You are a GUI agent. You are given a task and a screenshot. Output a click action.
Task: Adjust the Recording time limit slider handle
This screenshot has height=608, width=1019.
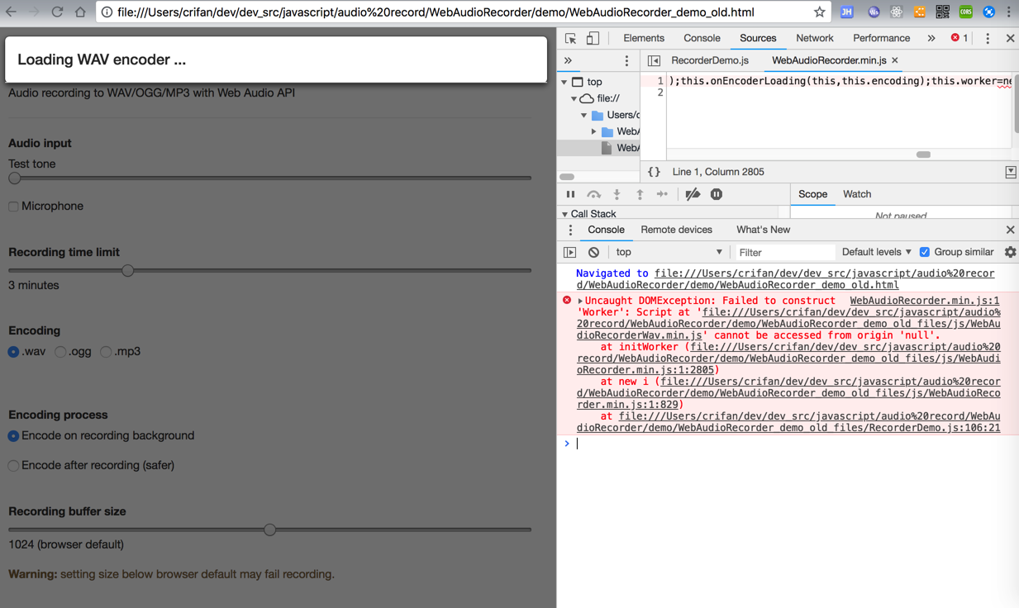click(x=127, y=271)
